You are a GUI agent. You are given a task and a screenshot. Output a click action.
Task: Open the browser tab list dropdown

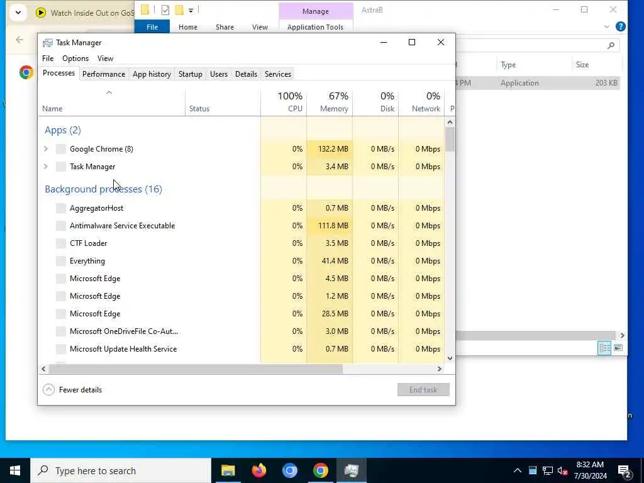[18, 13]
